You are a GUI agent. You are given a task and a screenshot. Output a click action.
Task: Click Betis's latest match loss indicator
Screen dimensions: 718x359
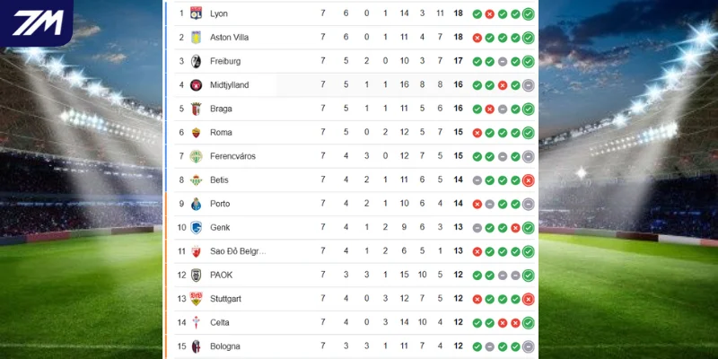[529, 180]
